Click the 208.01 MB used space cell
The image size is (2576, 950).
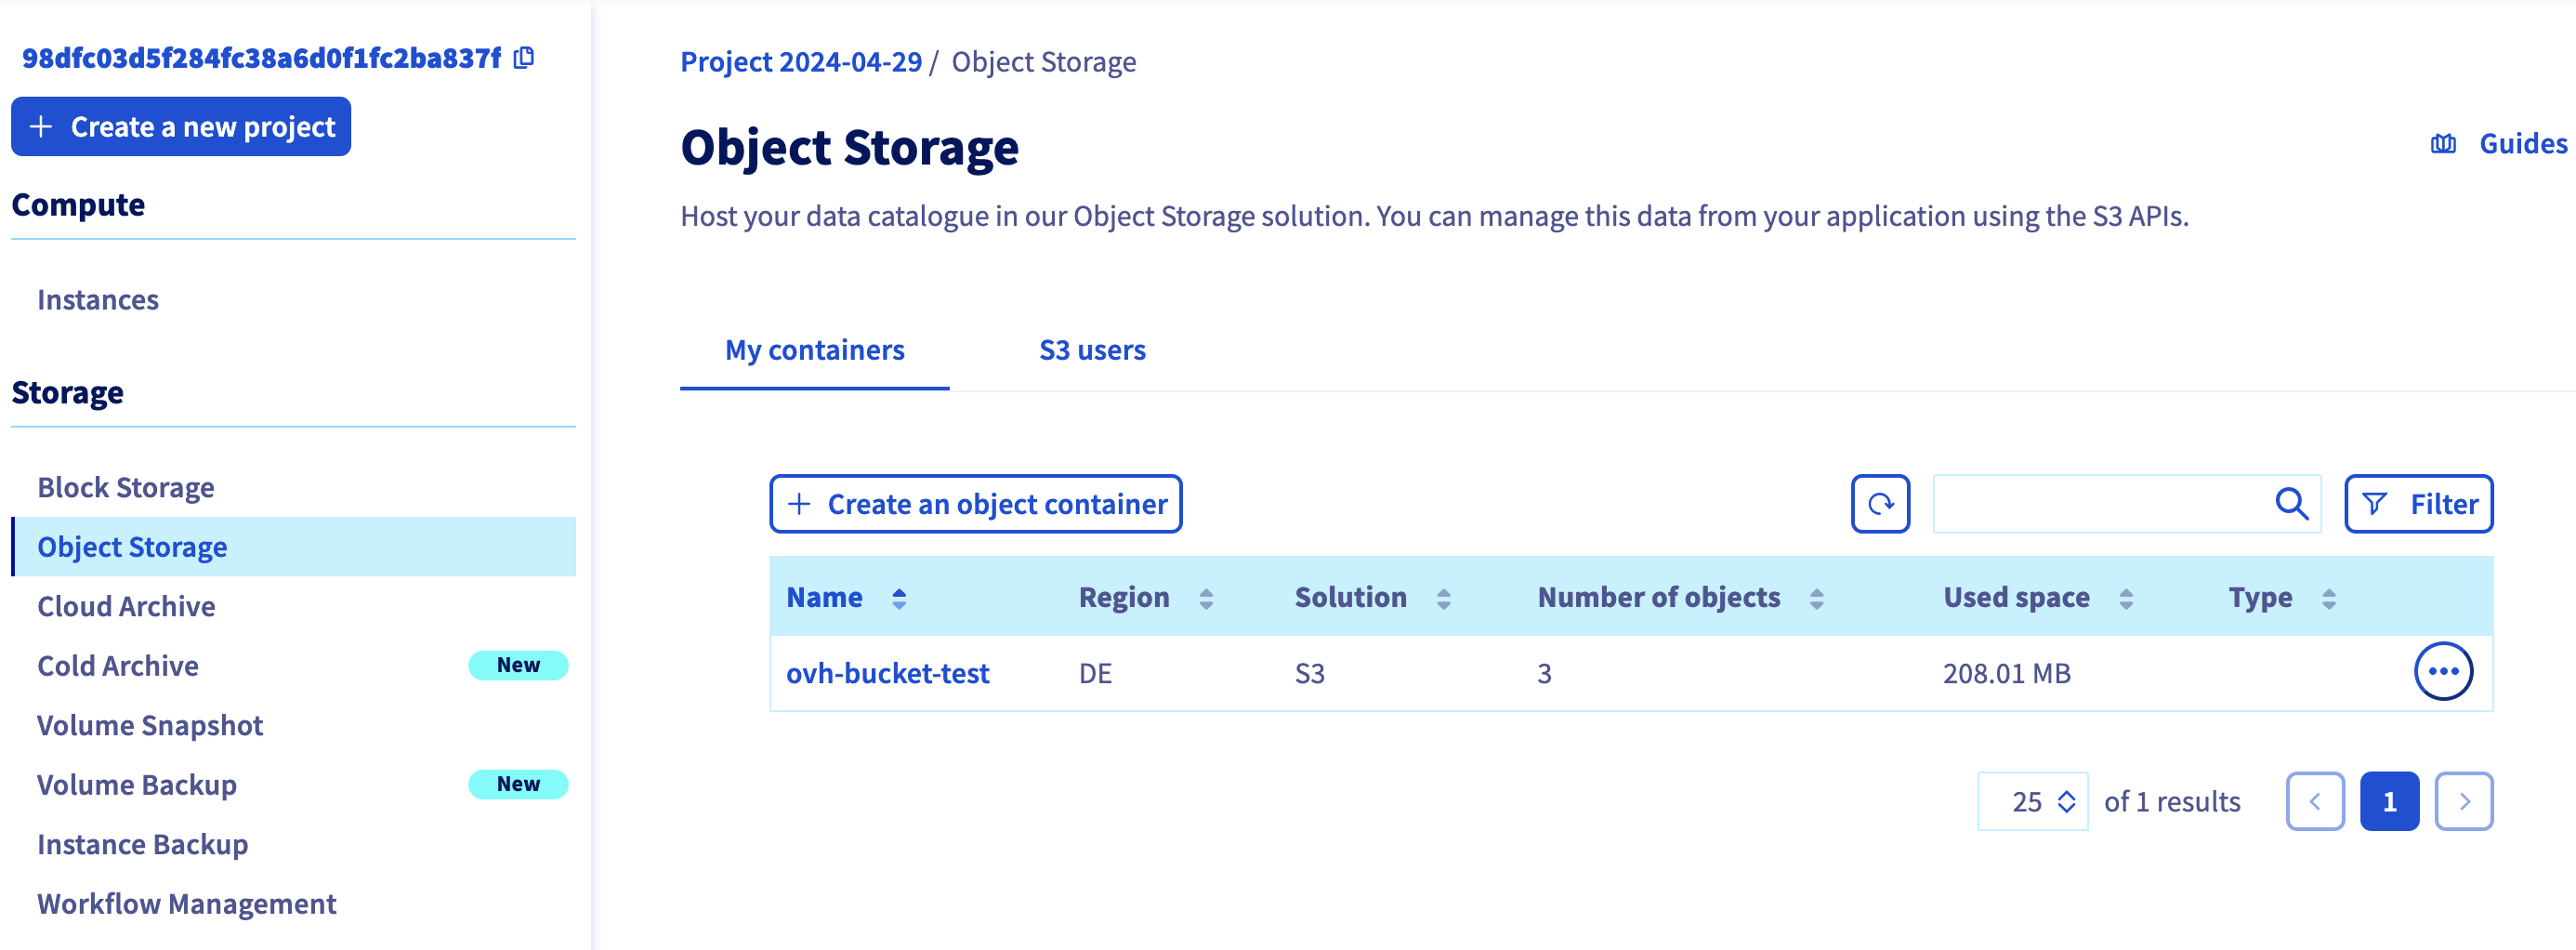pos(2006,673)
